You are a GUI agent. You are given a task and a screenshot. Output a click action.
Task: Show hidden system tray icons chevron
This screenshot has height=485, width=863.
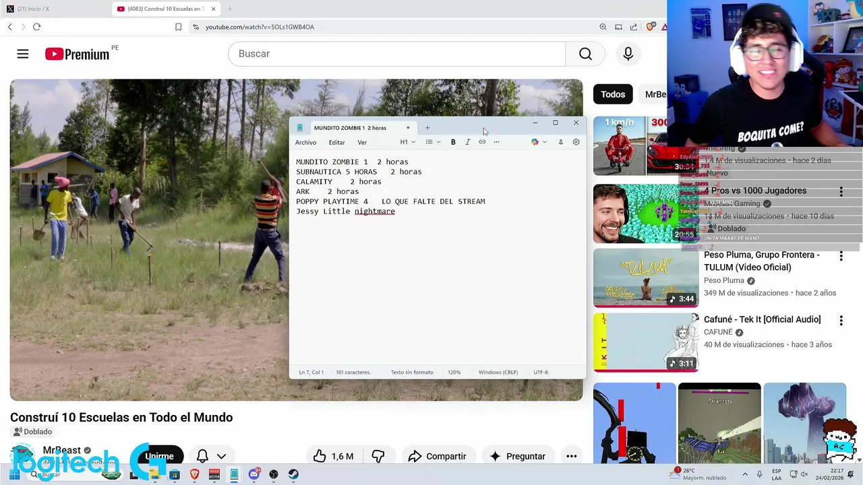point(745,474)
